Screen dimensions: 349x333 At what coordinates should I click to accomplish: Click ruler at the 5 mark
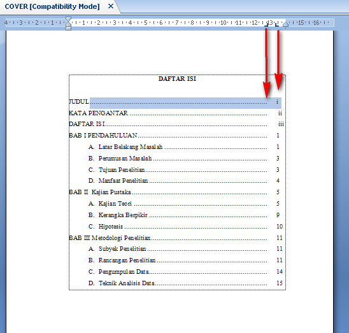(x=146, y=23)
